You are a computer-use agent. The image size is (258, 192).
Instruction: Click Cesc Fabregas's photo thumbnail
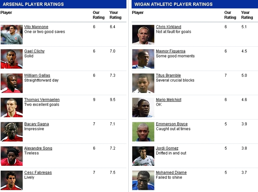pos(12,180)
